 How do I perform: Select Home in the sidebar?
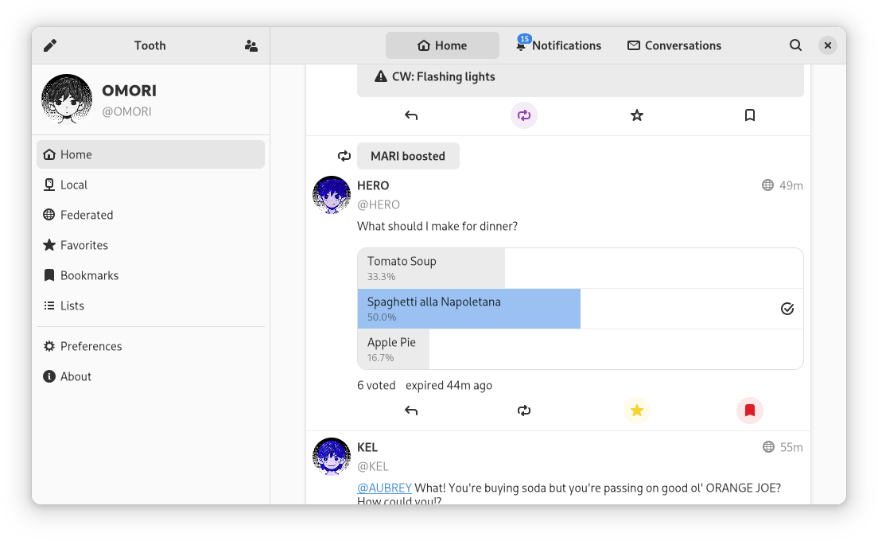coord(150,154)
